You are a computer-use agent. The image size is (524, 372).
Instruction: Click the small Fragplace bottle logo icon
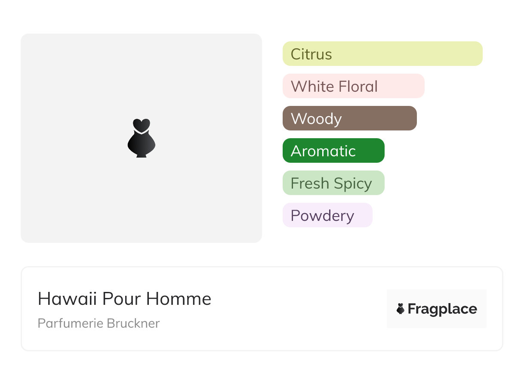tap(401, 309)
